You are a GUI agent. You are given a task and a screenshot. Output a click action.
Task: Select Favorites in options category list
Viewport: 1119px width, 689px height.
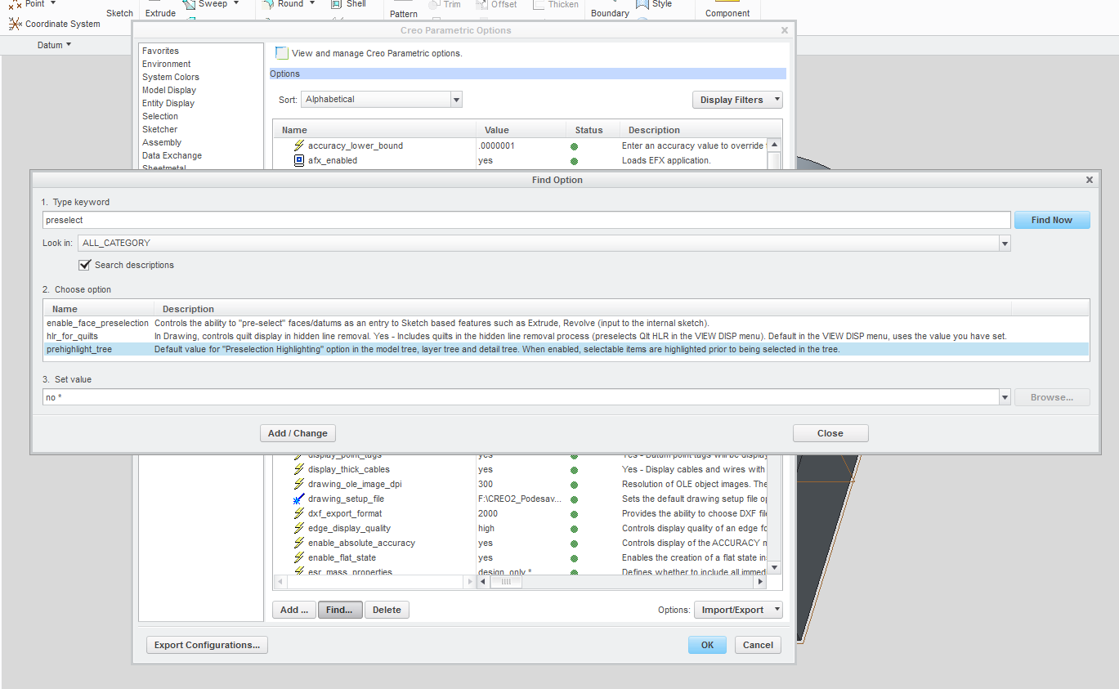160,51
